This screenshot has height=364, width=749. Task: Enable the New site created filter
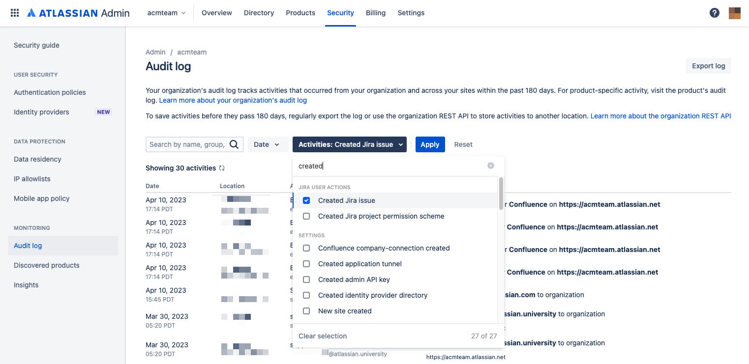pos(306,311)
